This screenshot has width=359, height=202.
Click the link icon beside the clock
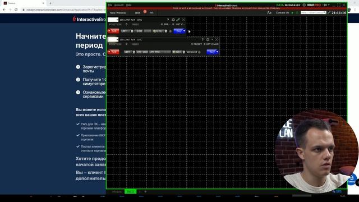pyautogui.click(x=329, y=13)
